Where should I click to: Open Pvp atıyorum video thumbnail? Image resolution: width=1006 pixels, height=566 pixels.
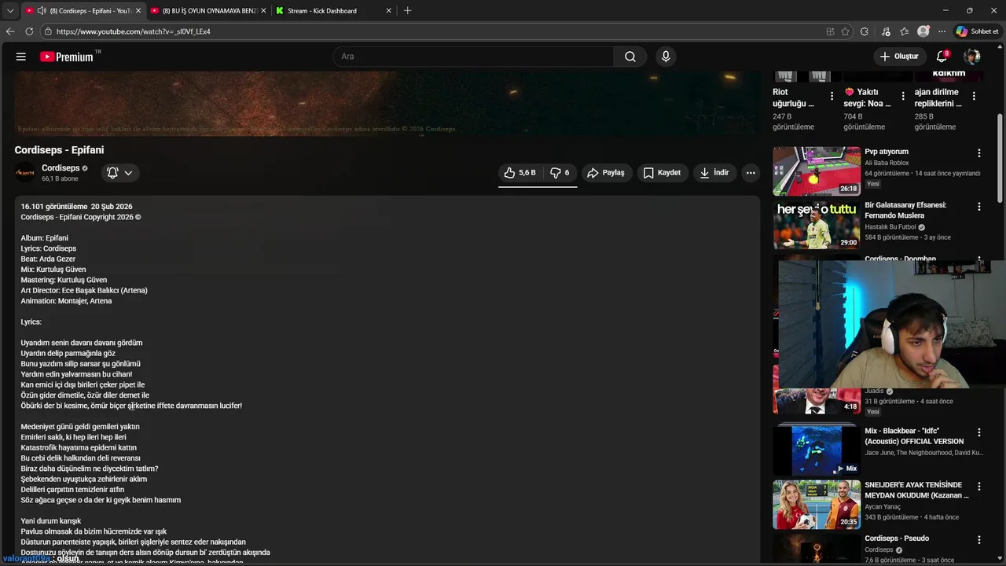pos(817,171)
